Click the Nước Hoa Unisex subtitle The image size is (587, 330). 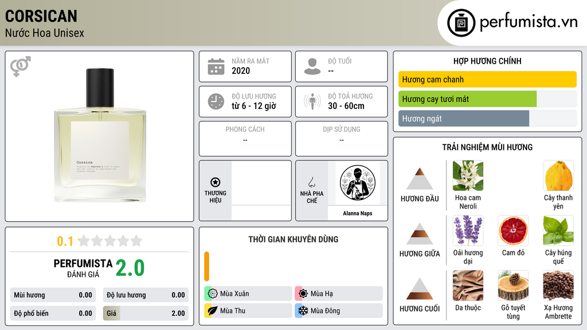coord(45,33)
